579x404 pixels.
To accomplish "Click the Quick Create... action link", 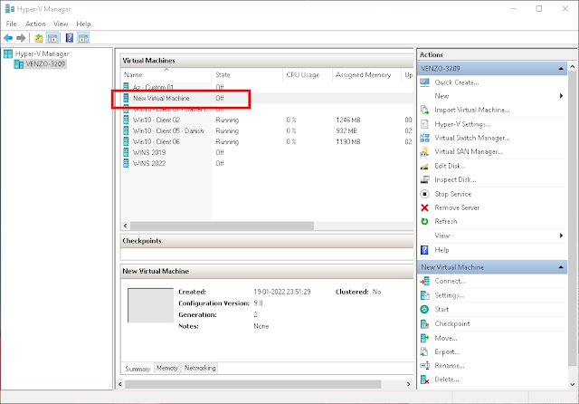I will tap(457, 82).
